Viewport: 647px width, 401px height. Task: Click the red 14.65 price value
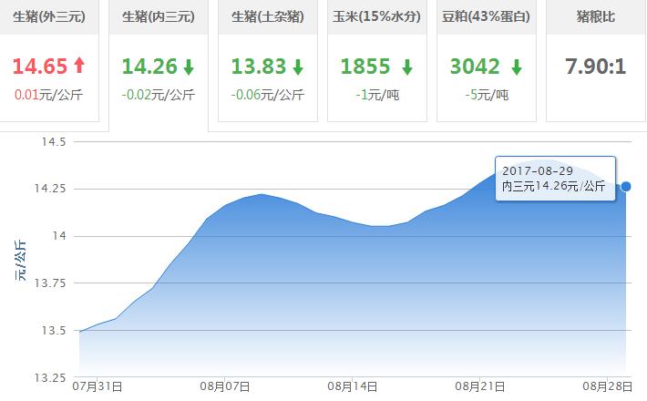click(38, 67)
